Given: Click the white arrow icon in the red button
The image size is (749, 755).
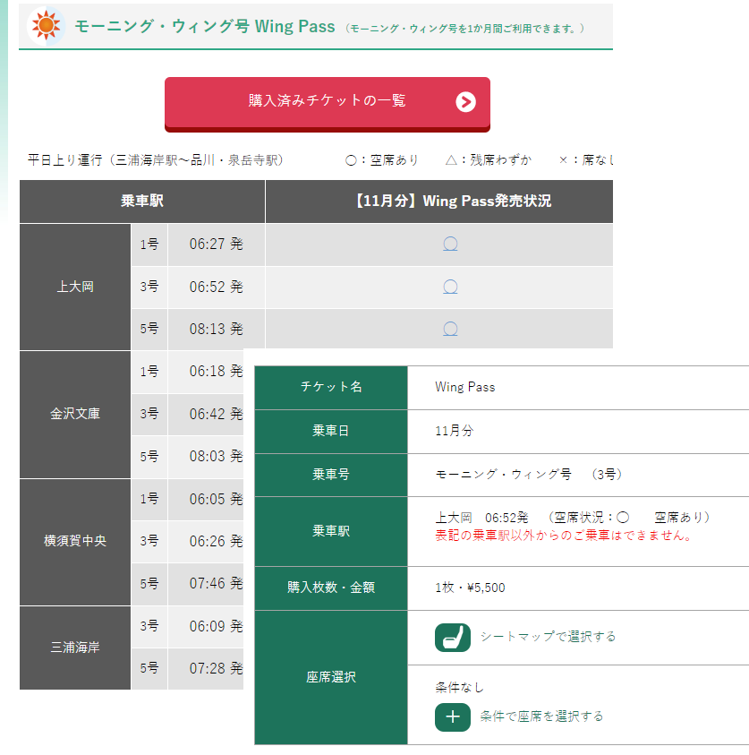Looking at the screenshot, I should (x=465, y=101).
